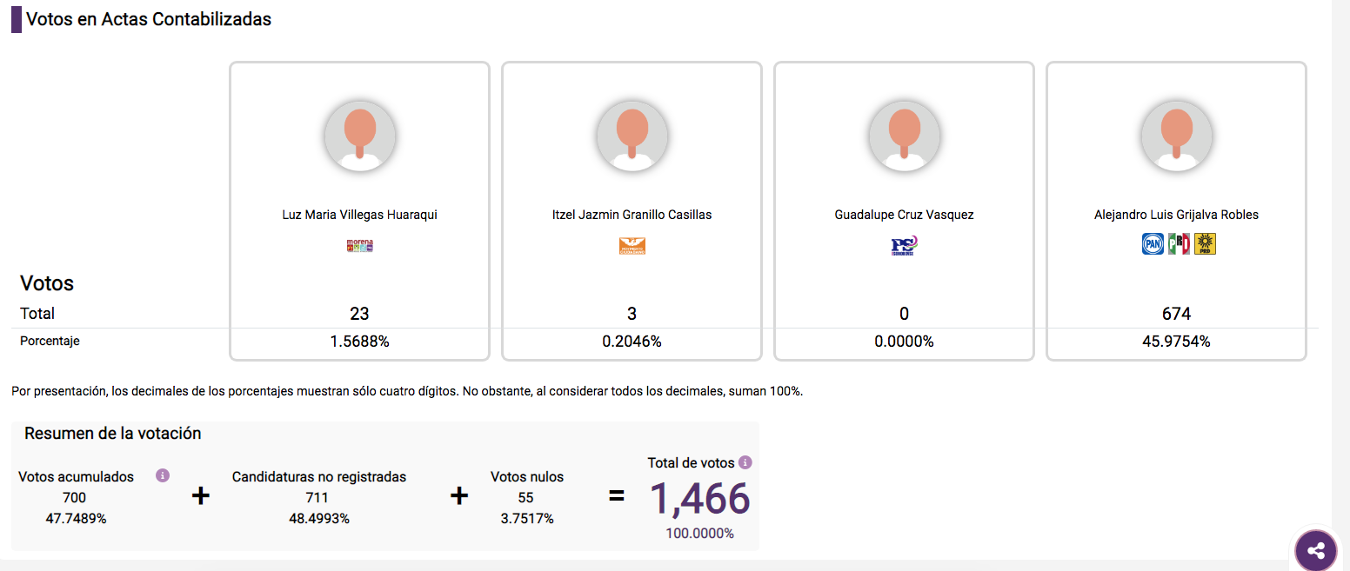Click the PAN party logo

1153,243
